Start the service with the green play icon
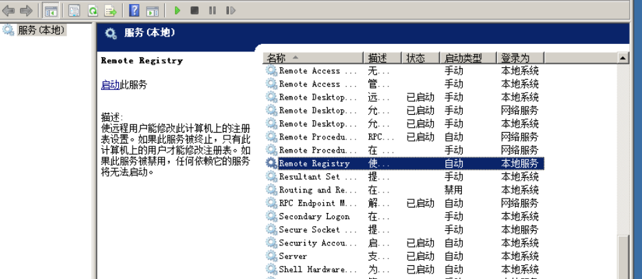 click(x=177, y=10)
